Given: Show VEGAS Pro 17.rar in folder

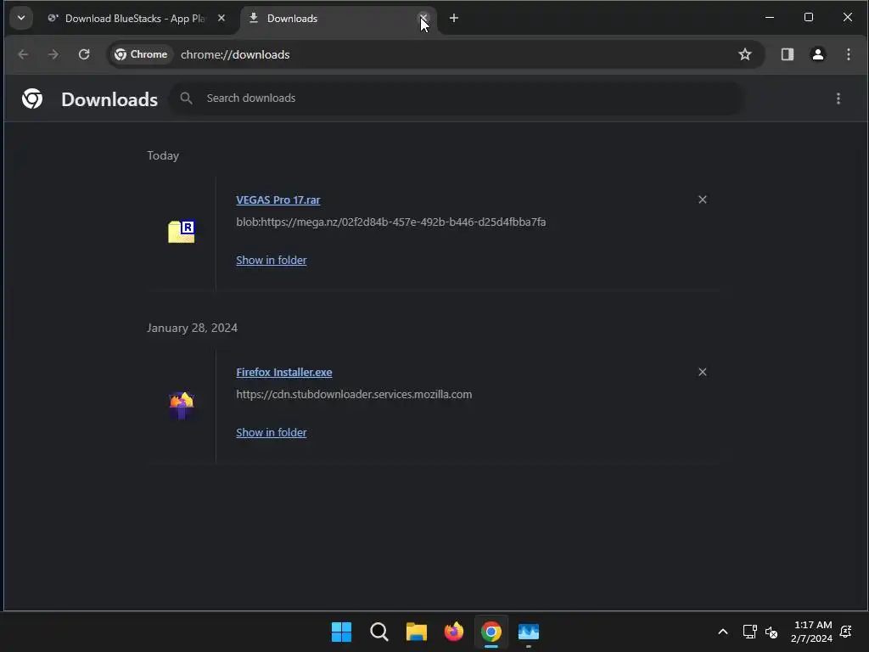Looking at the screenshot, I should [x=271, y=260].
